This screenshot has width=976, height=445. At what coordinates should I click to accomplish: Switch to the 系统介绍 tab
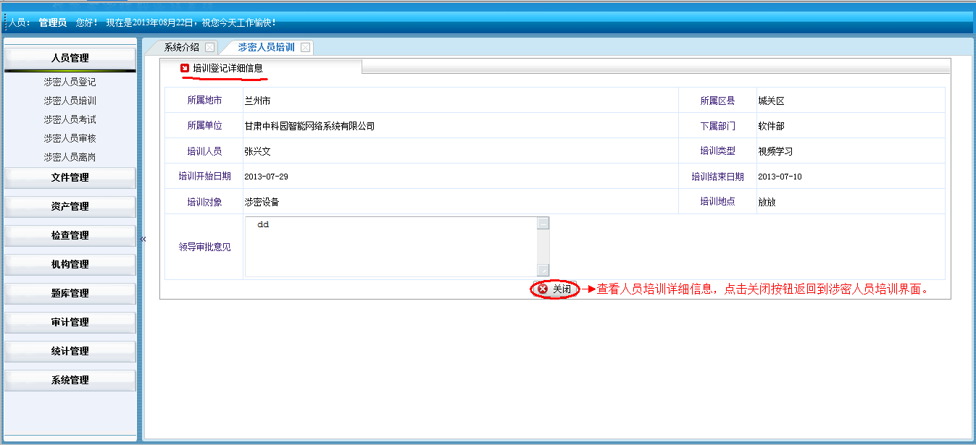pyautogui.click(x=181, y=48)
